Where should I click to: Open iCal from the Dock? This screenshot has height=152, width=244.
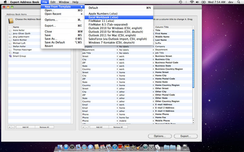(102, 147)
